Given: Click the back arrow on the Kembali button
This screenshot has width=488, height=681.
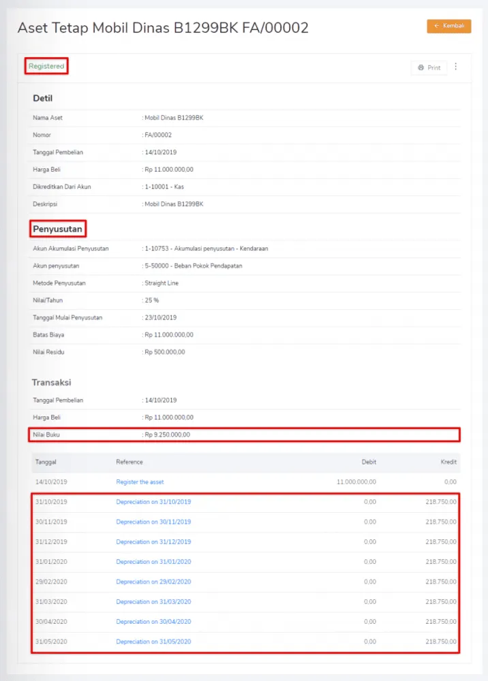Looking at the screenshot, I should coord(437,25).
